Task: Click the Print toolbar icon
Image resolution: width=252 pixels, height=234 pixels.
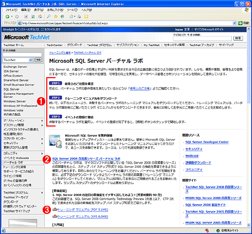Action: point(79,16)
